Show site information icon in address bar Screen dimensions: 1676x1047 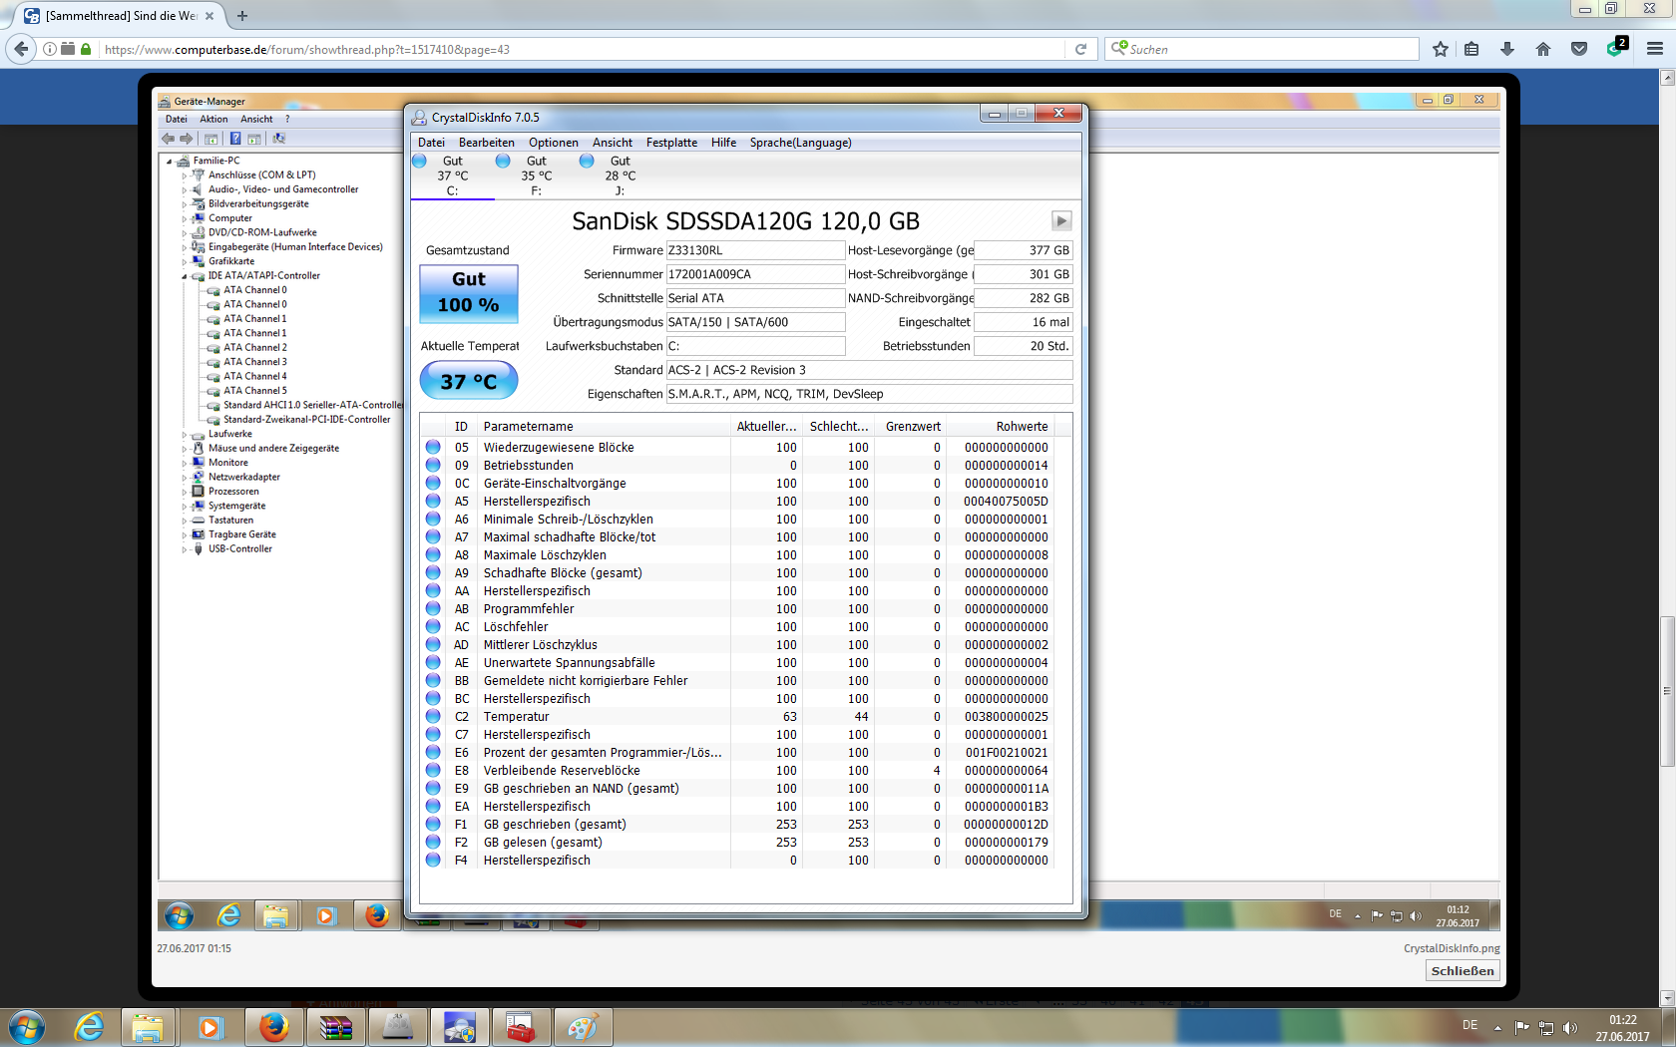point(49,49)
